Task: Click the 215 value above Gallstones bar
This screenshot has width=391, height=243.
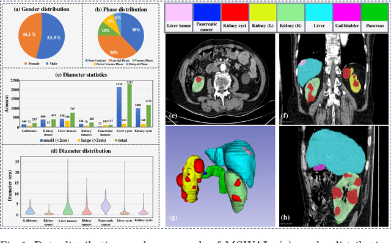Action: coord(34,119)
